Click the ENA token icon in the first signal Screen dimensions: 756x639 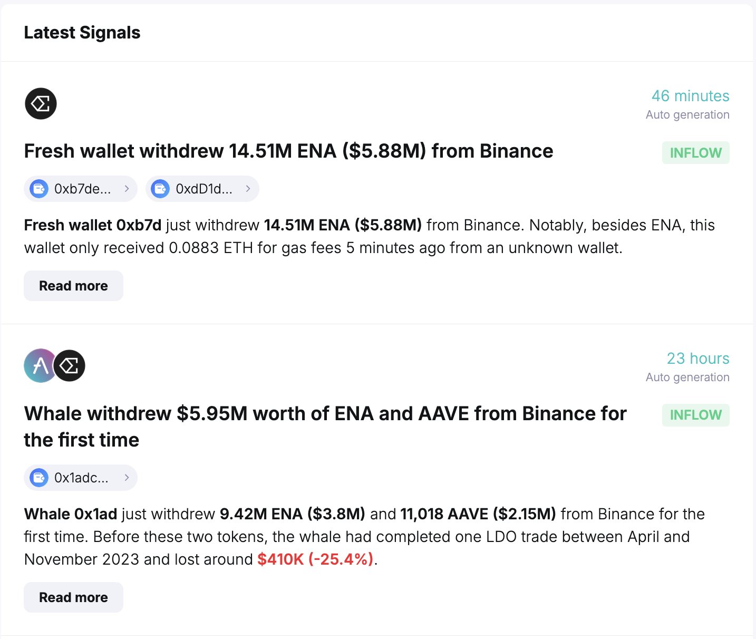[x=41, y=103]
